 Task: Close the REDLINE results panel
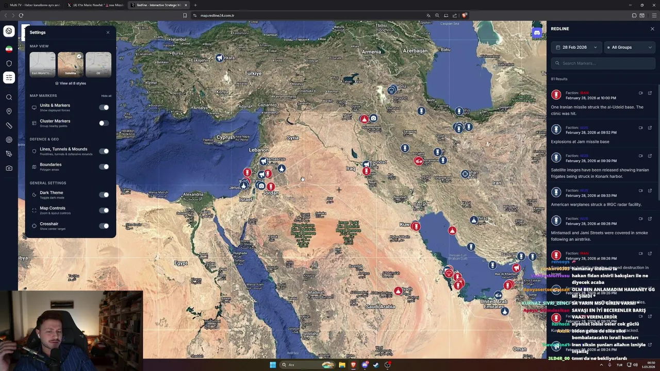[652, 29]
